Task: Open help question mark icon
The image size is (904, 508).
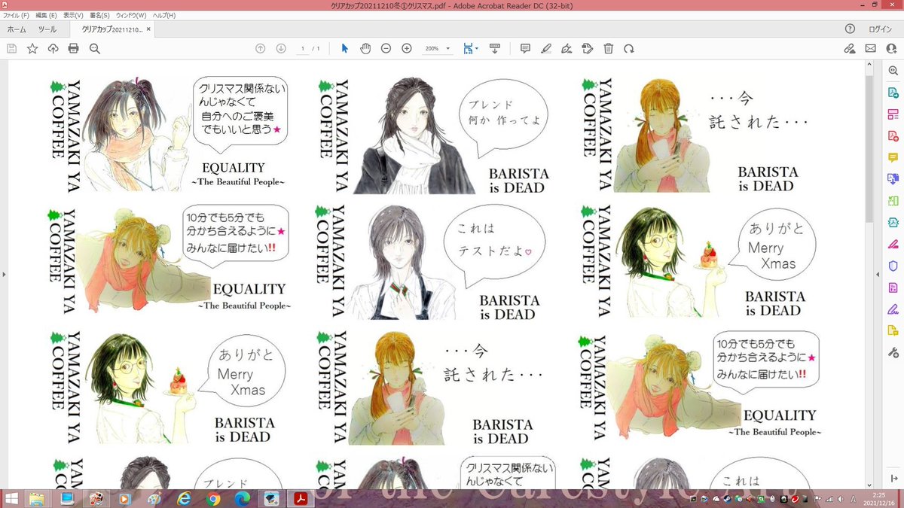Action: [850, 29]
